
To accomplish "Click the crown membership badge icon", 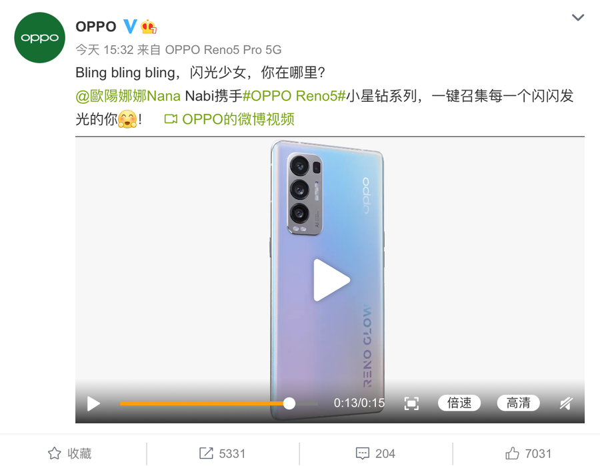I will pos(149,27).
